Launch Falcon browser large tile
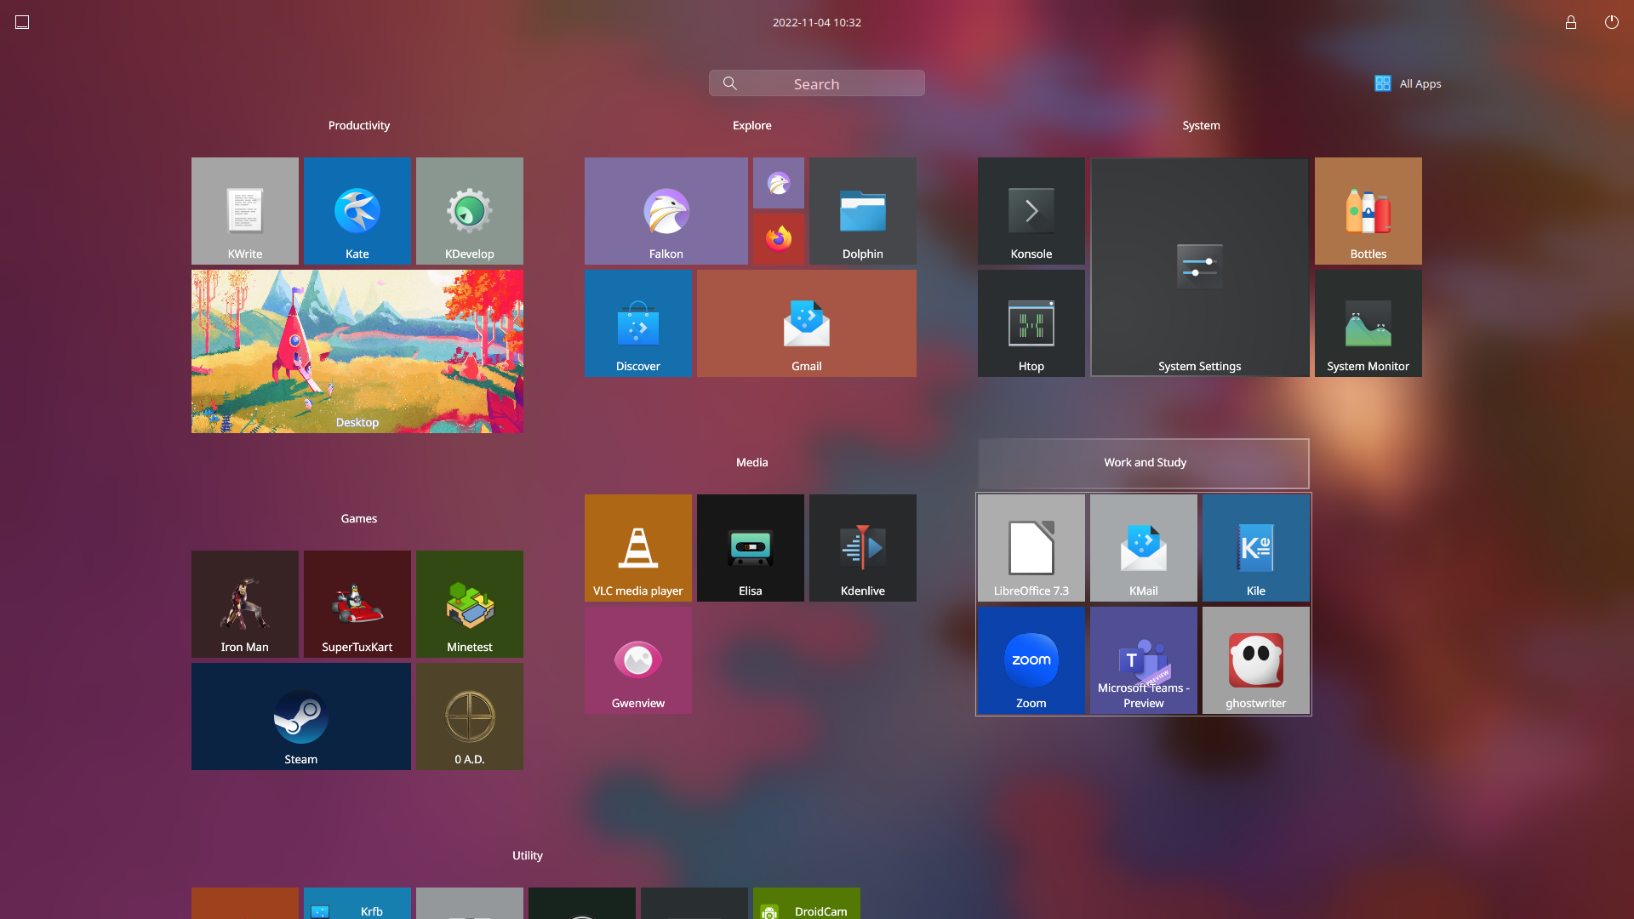This screenshot has width=1634, height=919. (666, 211)
